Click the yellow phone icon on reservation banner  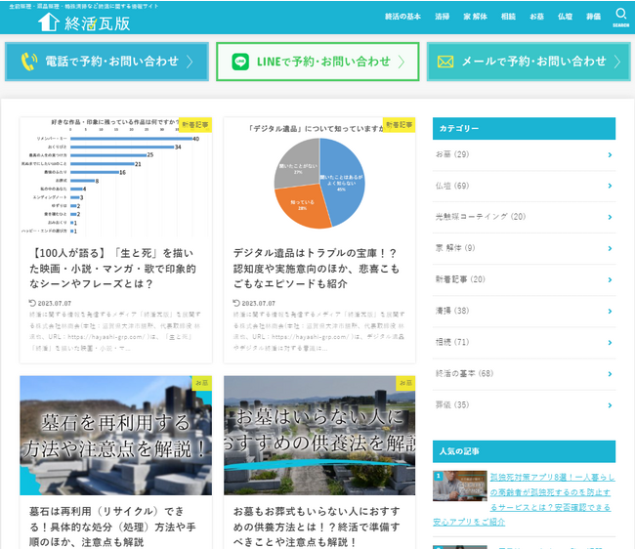tap(28, 62)
